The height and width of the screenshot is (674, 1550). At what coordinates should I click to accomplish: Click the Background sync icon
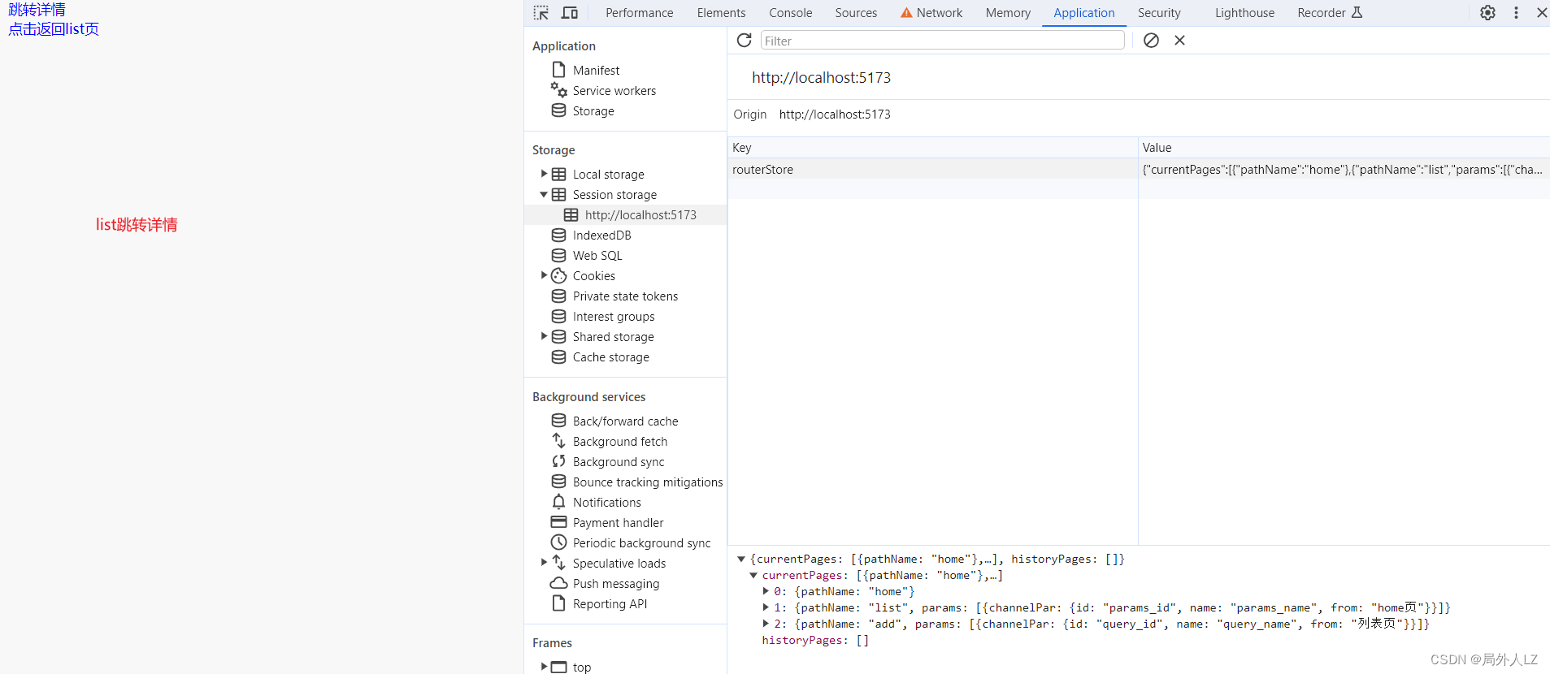[558, 461]
